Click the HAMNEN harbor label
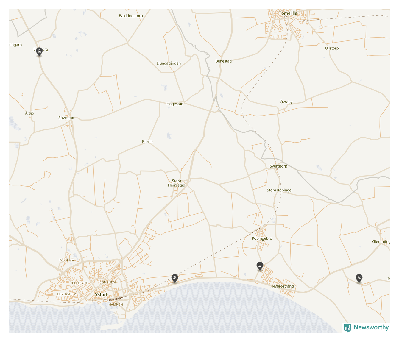This screenshot has height=342, width=399. [116, 304]
